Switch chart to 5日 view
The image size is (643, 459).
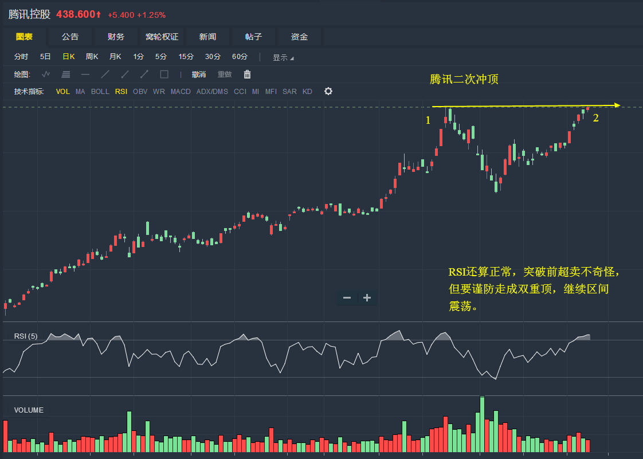(45, 57)
